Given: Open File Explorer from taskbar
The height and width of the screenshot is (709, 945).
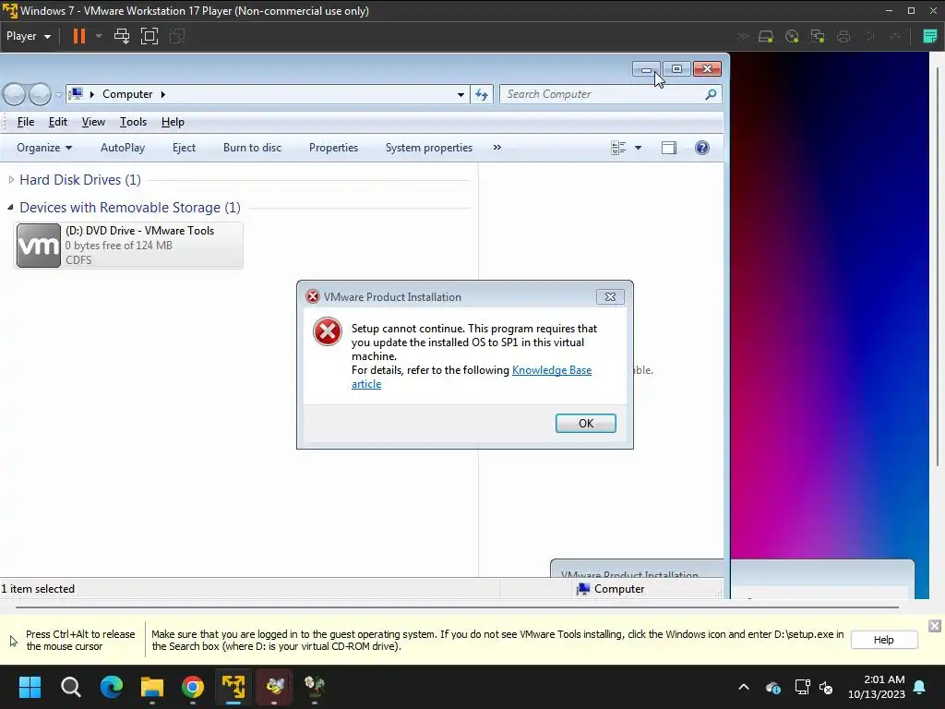Looking at the screenshot, I should point(152,687).
